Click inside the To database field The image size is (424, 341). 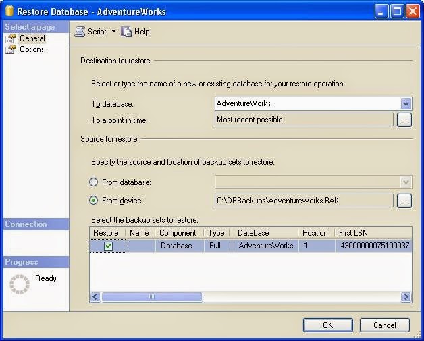click(x=308, y=103)
